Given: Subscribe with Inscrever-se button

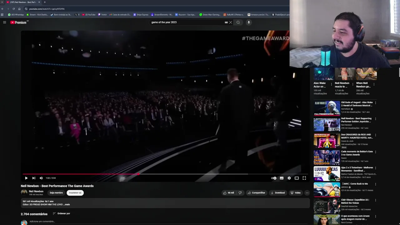Looking at the screenshot, I should coord(75,193).
